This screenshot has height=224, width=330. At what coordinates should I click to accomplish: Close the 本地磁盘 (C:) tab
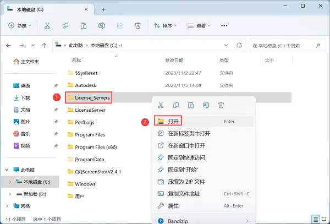click(86, 9)
